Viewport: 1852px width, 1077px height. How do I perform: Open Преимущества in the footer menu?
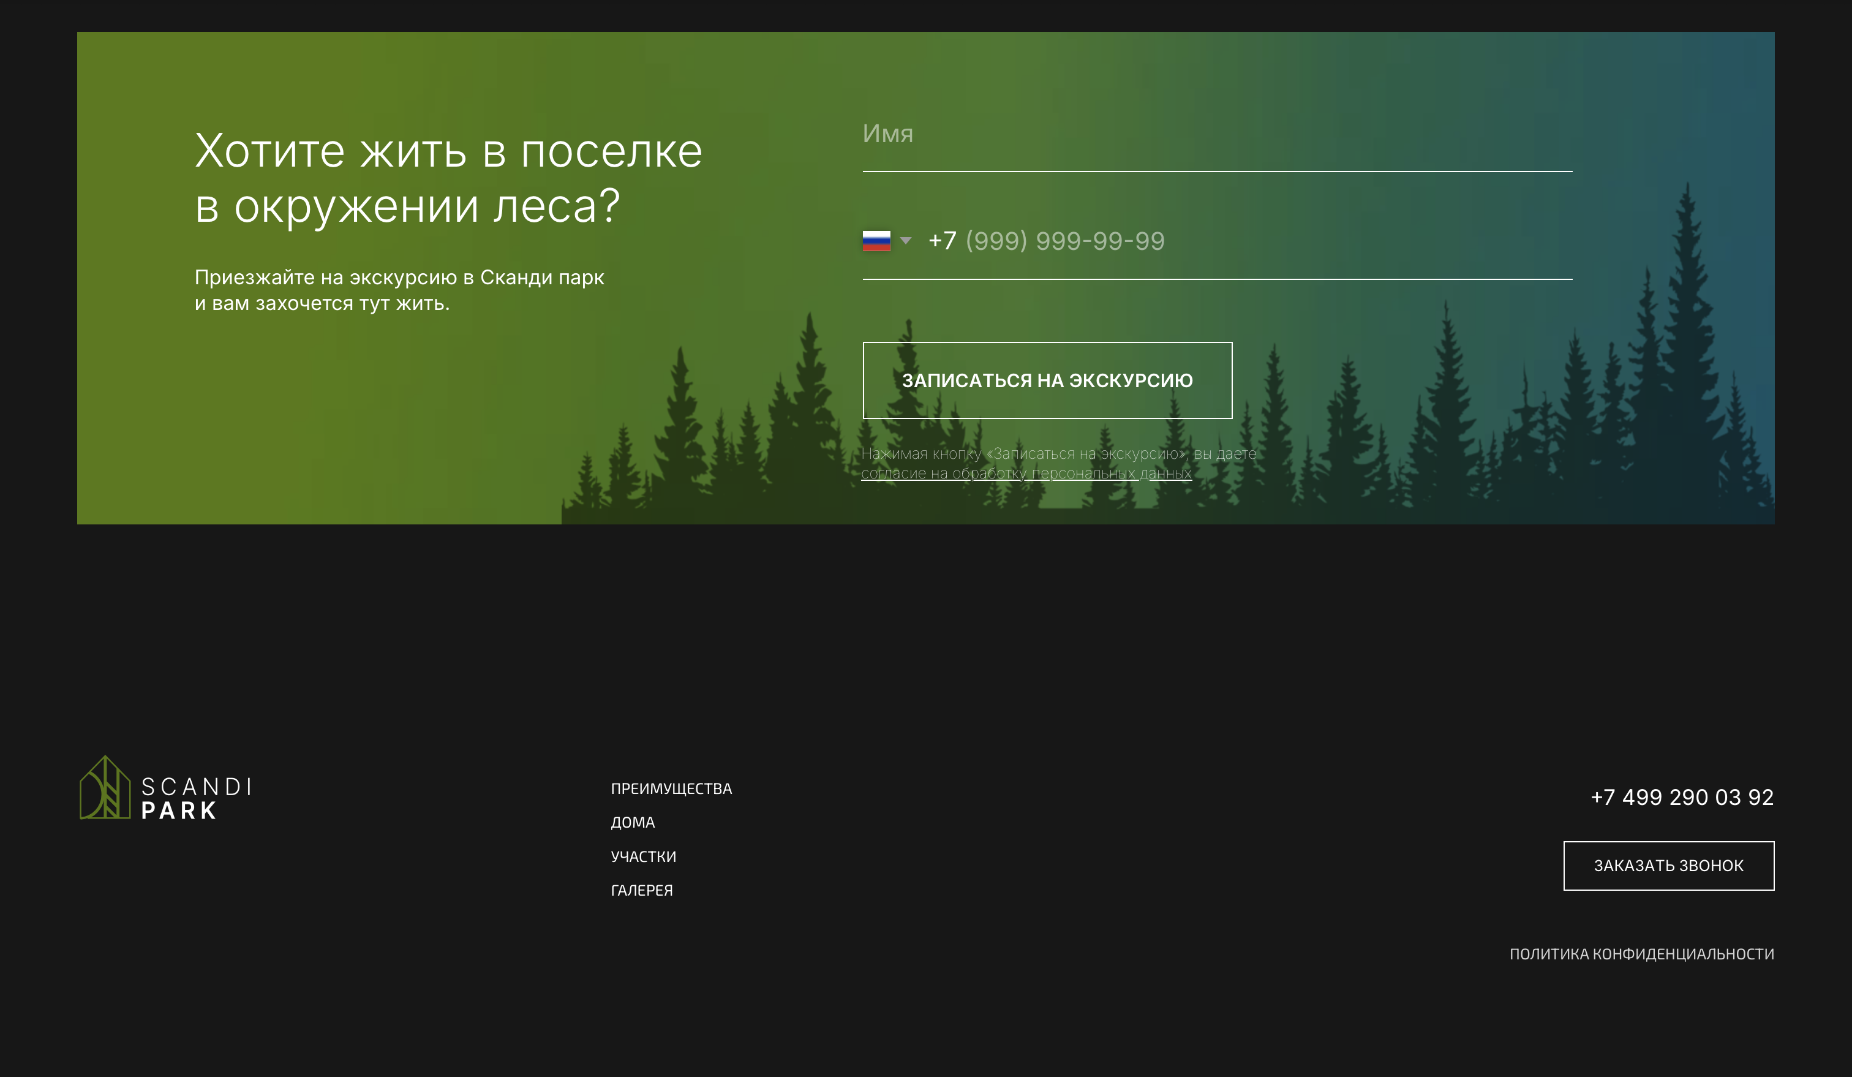click(671, 789)
